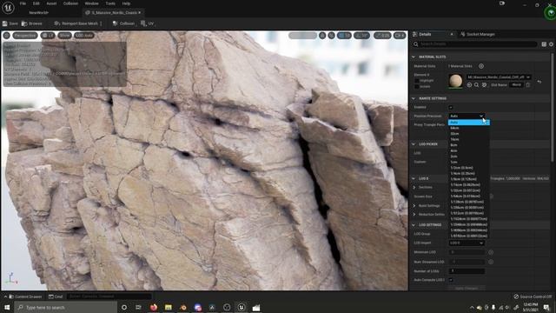Click the material slot edit icon
The height and width of the screenshot is (313, 556).
click(485, 85)
